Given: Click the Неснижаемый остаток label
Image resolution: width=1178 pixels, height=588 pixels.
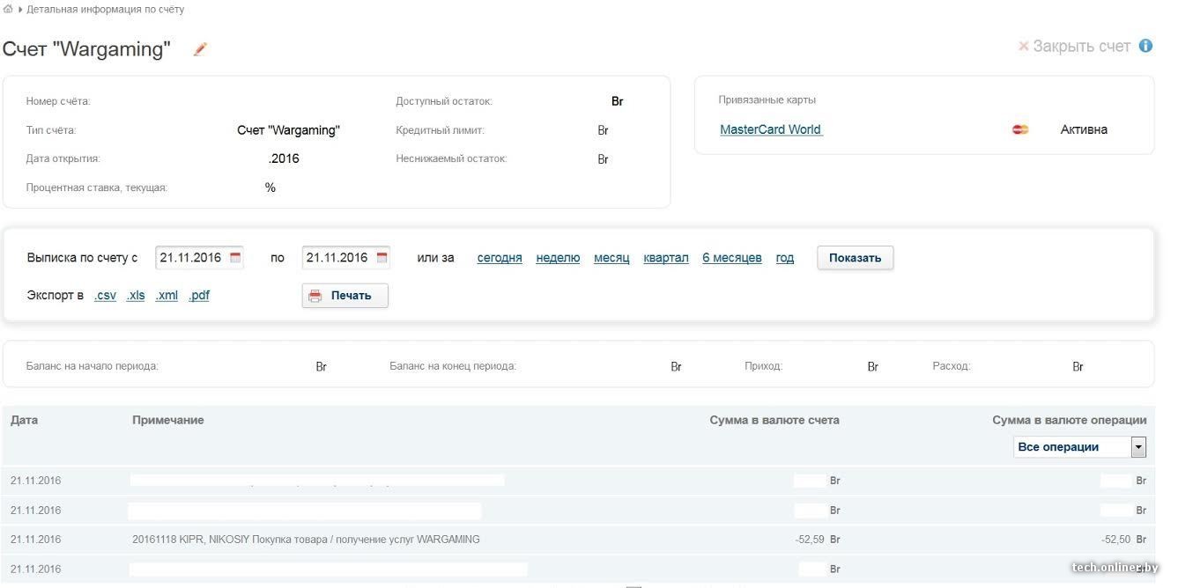Looking at the screenshot, I should click(x=451, y=159).
